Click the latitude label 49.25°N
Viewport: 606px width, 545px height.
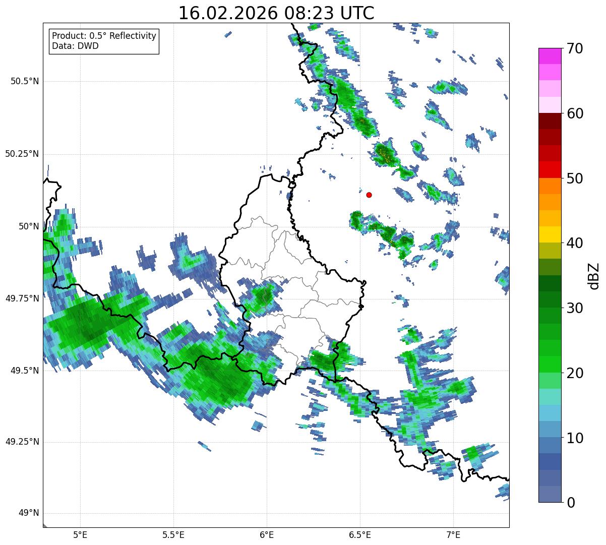click(x=22, y=442)
